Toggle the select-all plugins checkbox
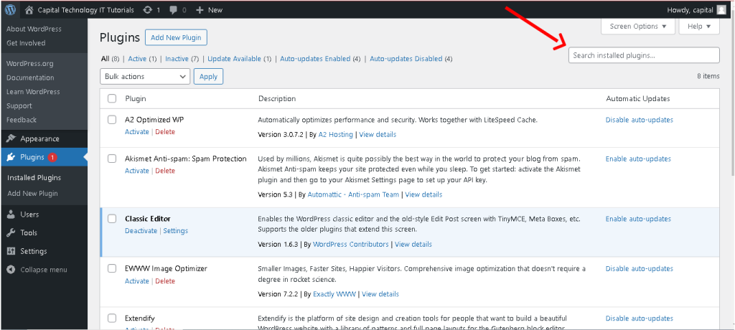Viewport: 735px width, 330px height. tap(112, 98)
